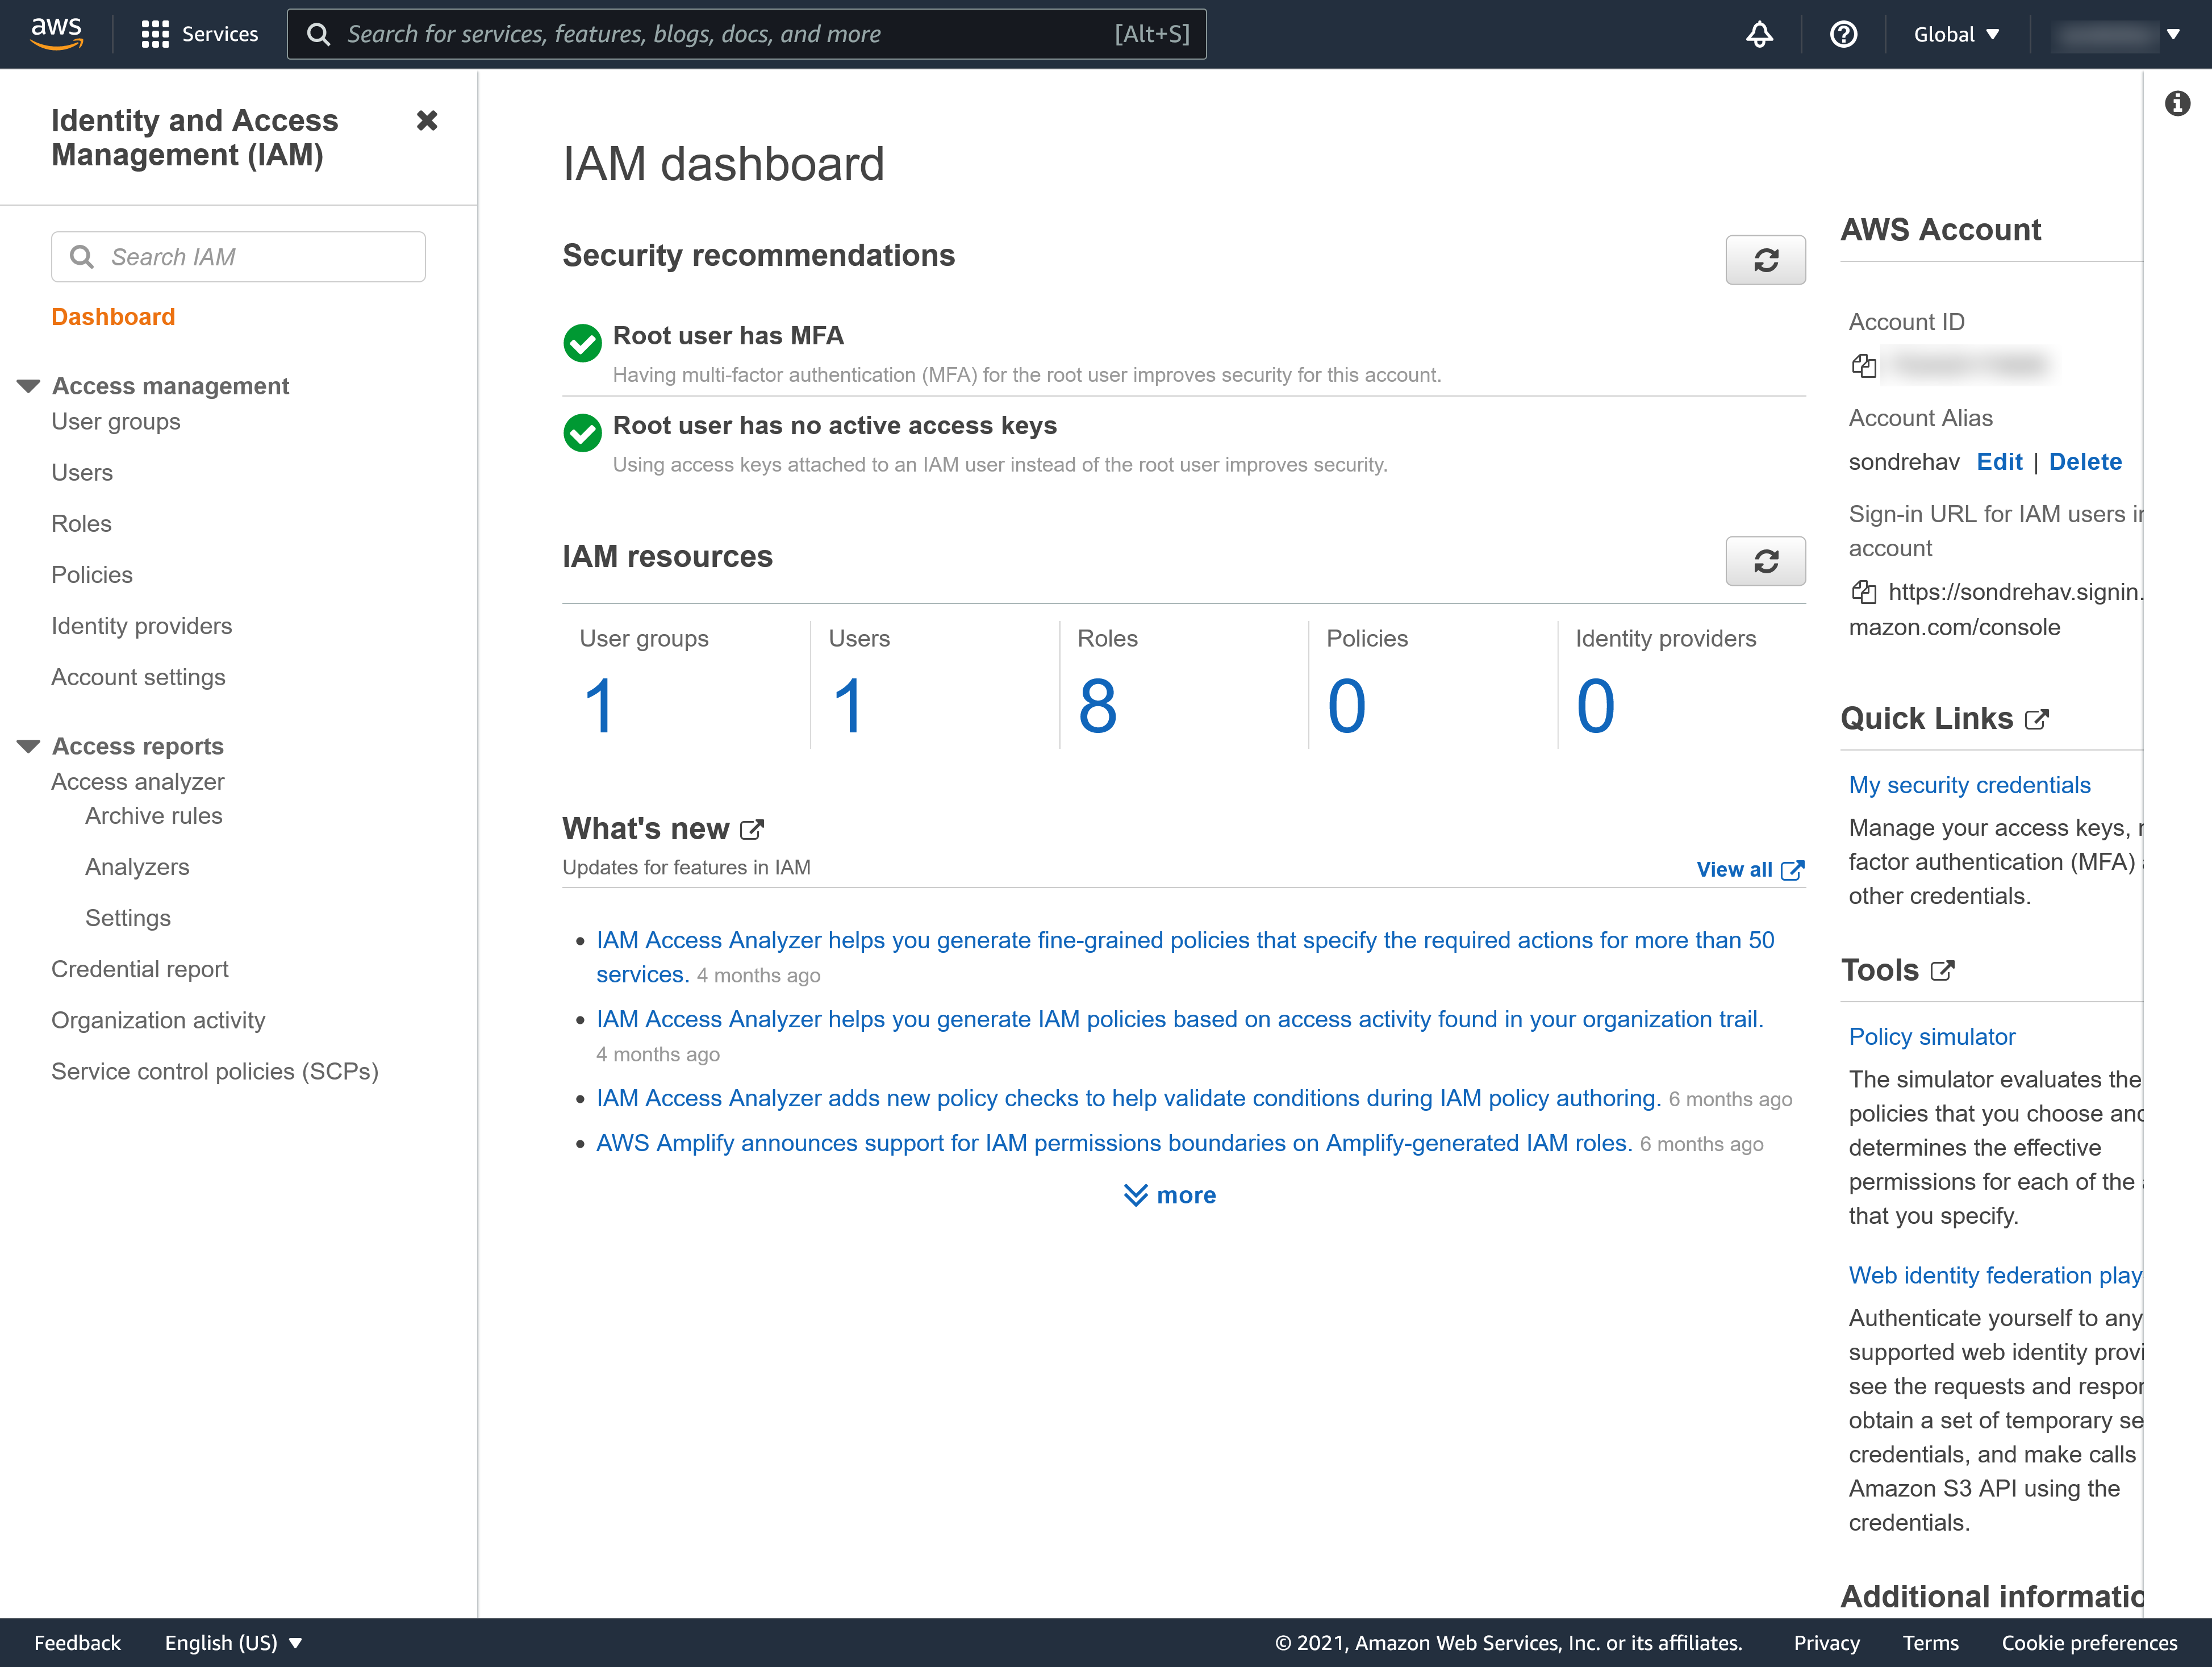2212x1667 pixels.
Task: Open the info panel icon
Action: tap(2177, 103)
